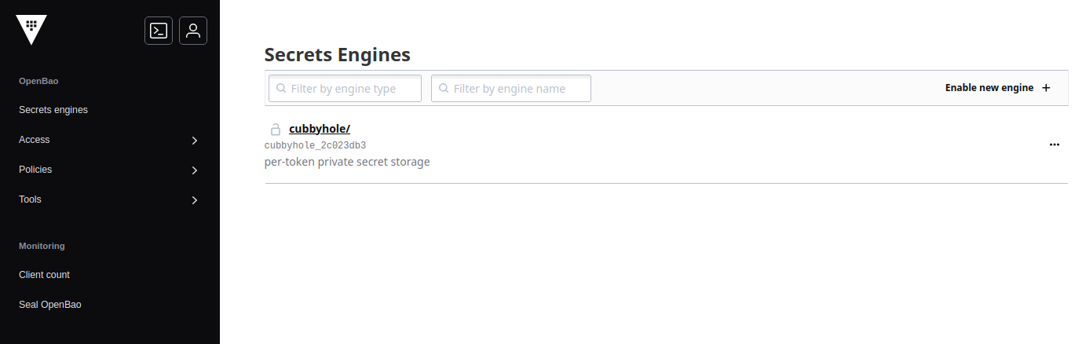Click the Enable new engine text
The width and height of the screenshot is (1086, 344).
coord(989,88)
